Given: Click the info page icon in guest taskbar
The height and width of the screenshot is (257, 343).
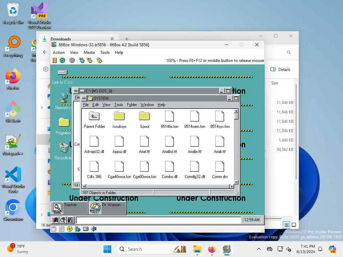Looking at the screenshot, I should 70,220.
